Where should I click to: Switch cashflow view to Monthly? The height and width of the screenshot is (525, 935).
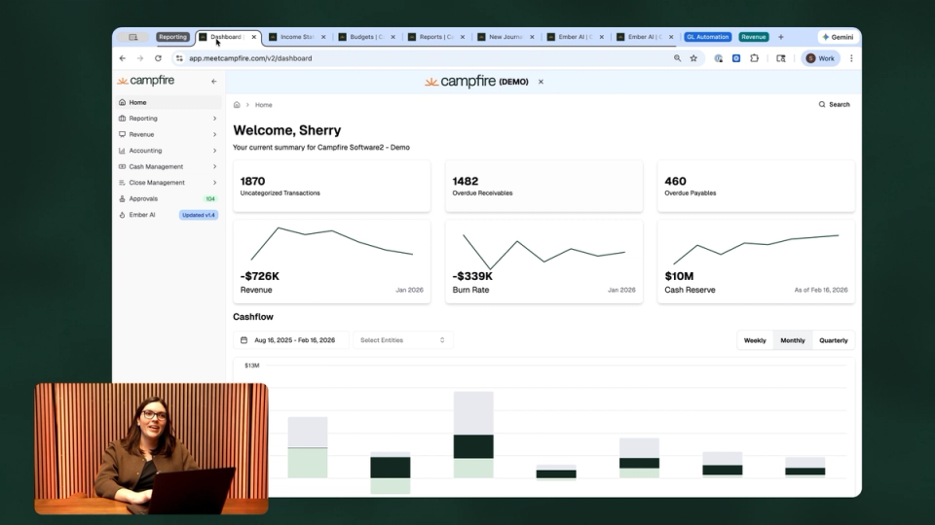point(793,340)
